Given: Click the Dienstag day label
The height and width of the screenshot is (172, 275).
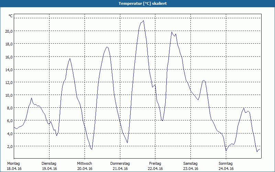Looking at the screenshot, I should click(x=49, y=164).
